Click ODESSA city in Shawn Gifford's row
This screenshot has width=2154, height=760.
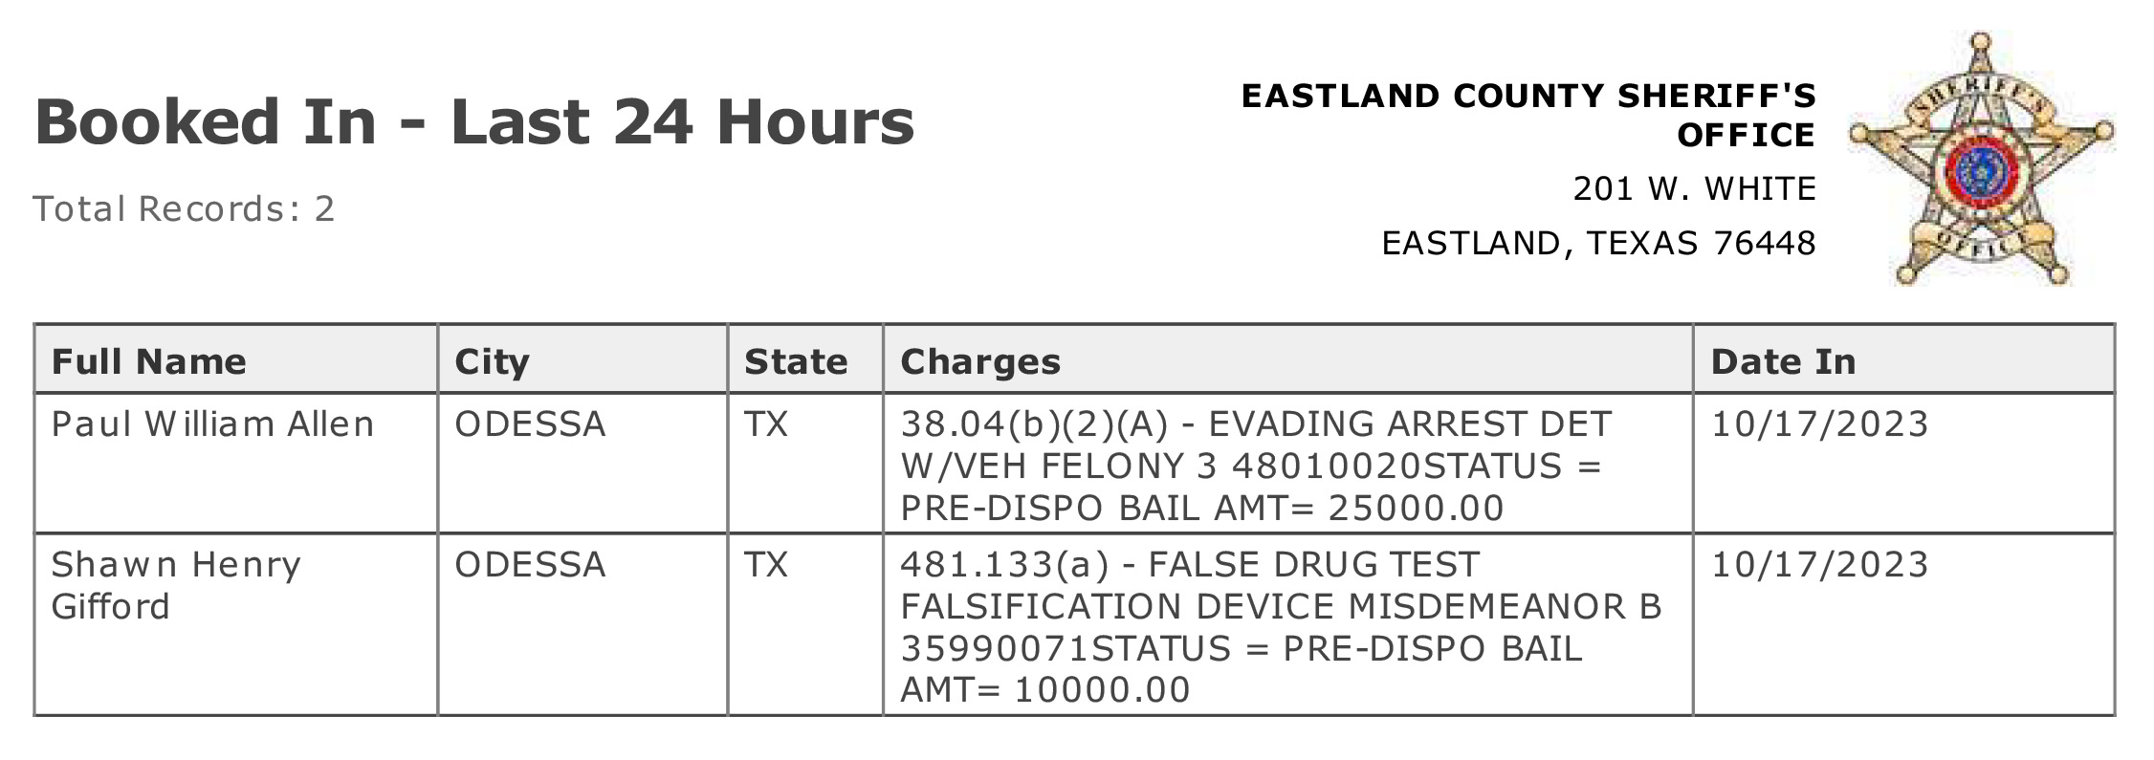coord(530,564)
